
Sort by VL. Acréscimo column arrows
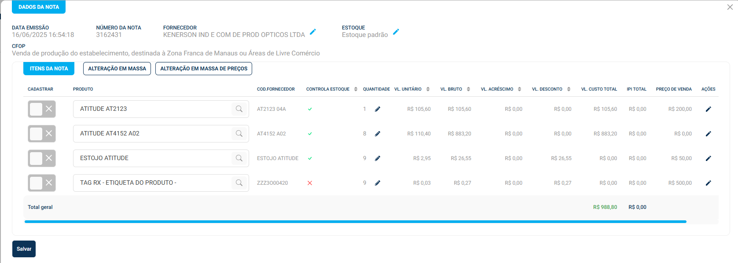(519, 89)
